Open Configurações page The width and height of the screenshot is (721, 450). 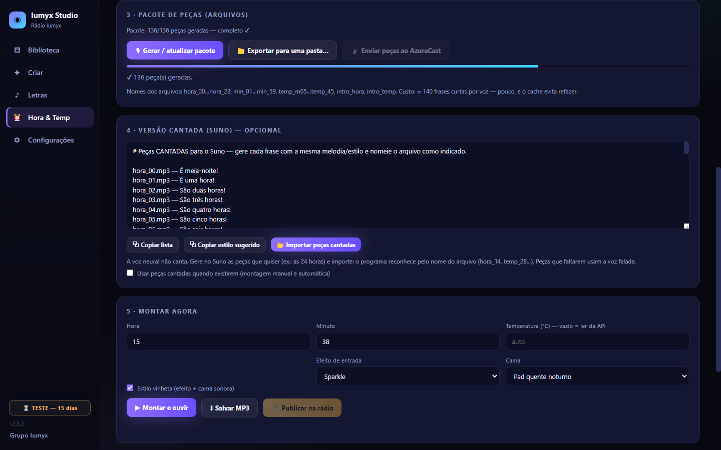pos(50,140)
